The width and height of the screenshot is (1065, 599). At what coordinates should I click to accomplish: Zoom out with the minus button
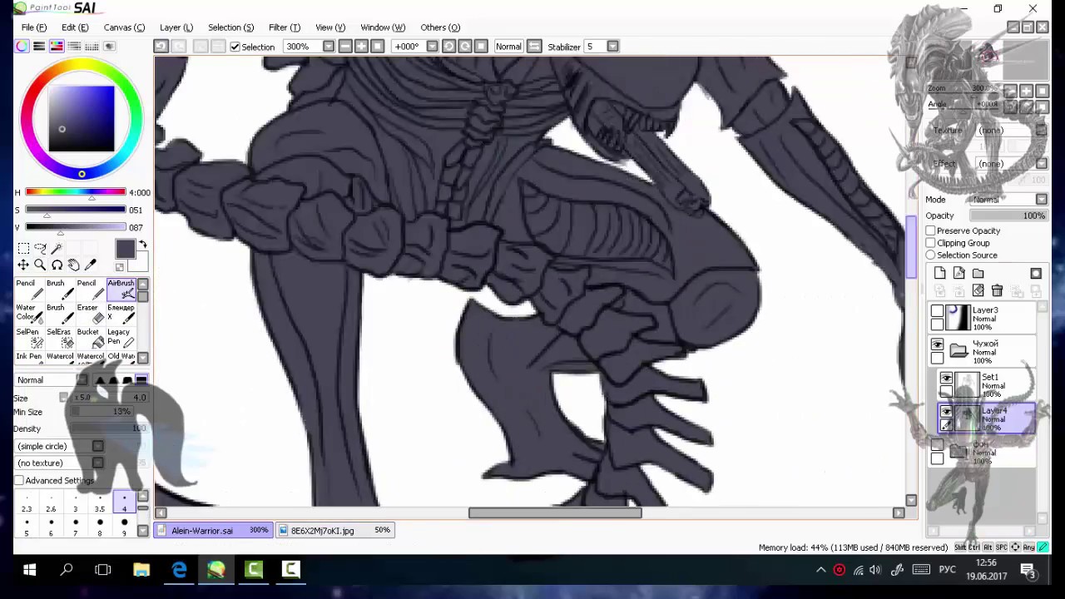click(345, 47)
